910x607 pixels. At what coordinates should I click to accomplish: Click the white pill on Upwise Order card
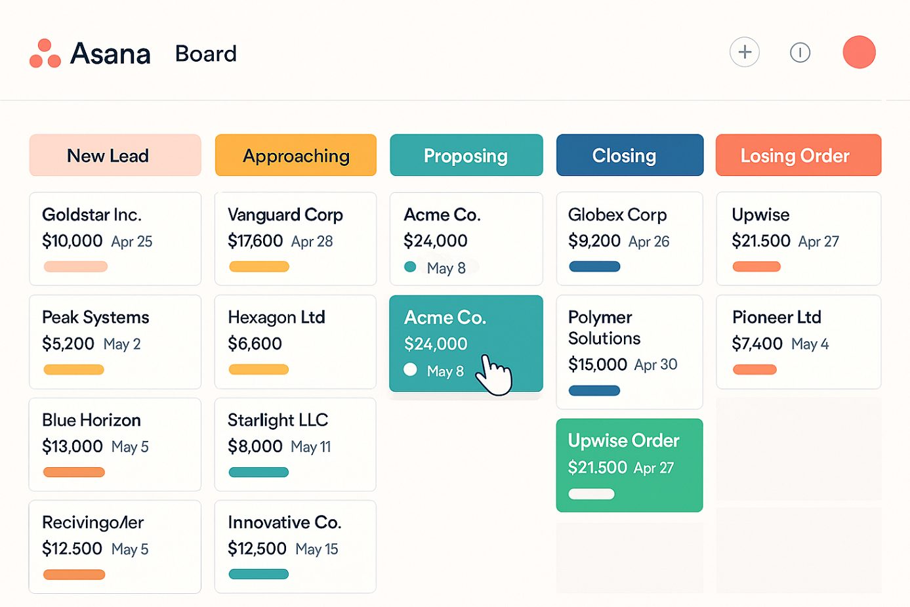591,494
